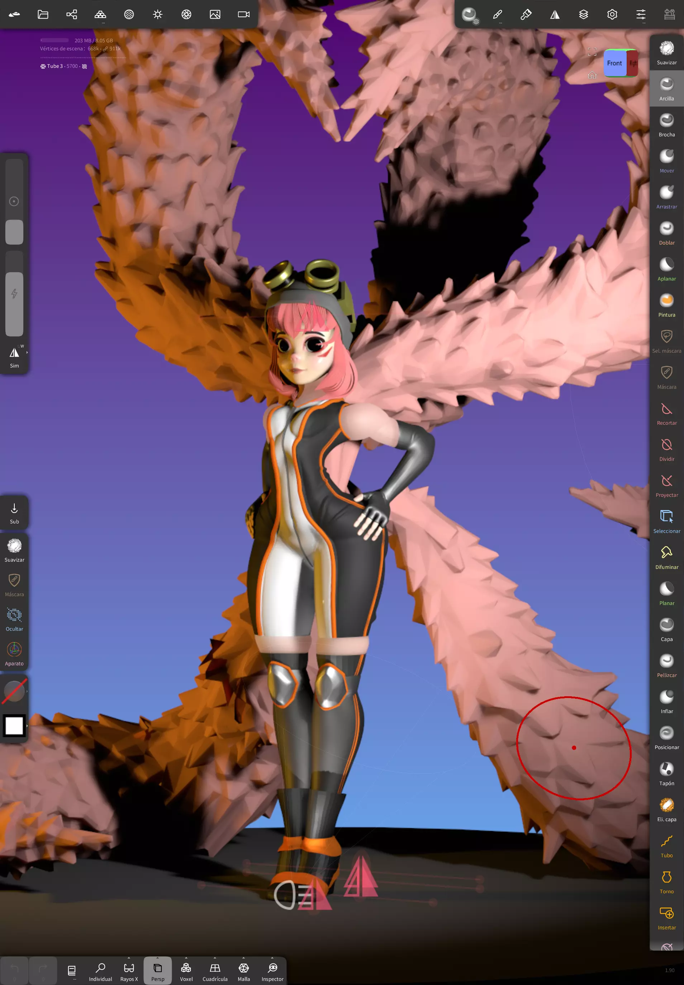Open the stroke pencil settings
Screen dimensions: 684x985
coord(498,15)
